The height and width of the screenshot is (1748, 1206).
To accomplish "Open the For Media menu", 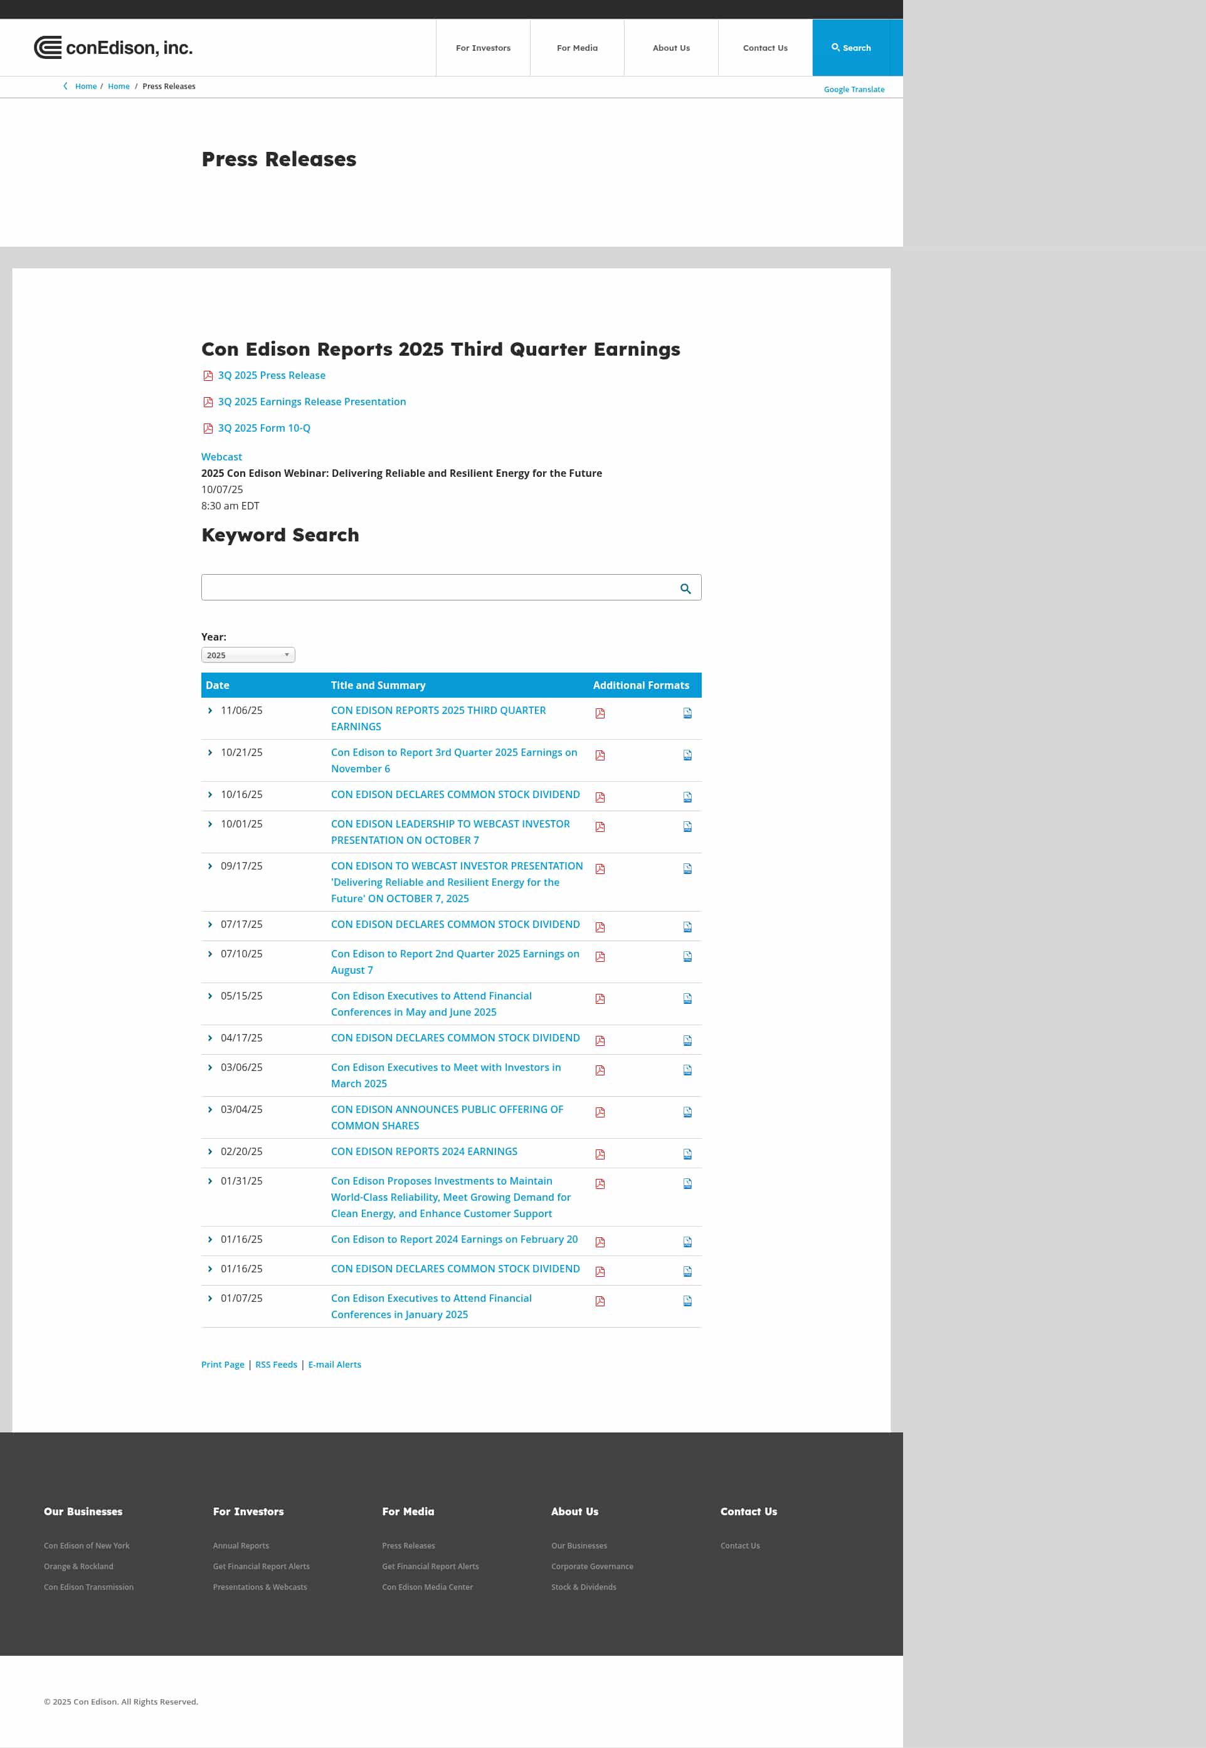I will pyautogui.click(x=576, y=47).
